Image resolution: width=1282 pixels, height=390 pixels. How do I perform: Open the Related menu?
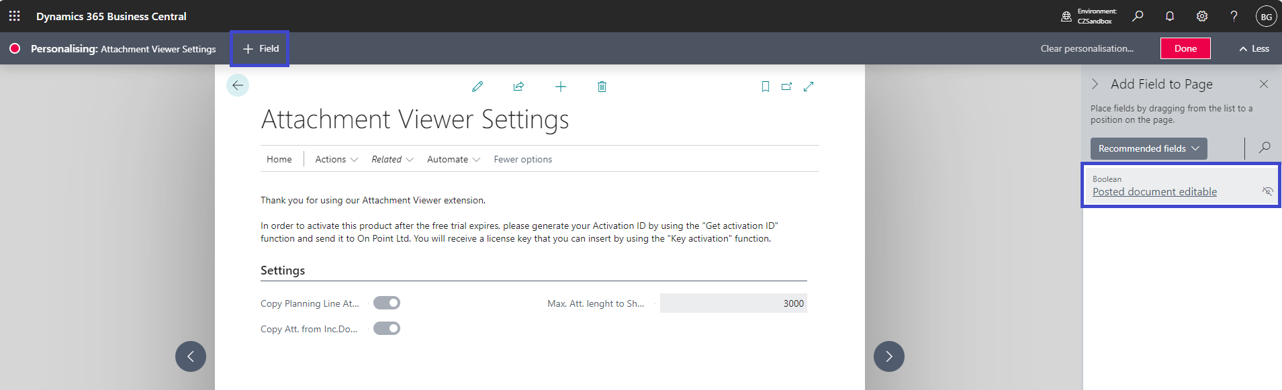tap(392, 159)
